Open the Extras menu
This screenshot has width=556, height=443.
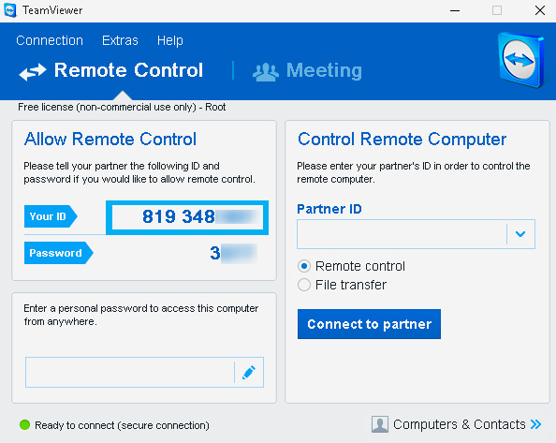click(x=120, y=40)
